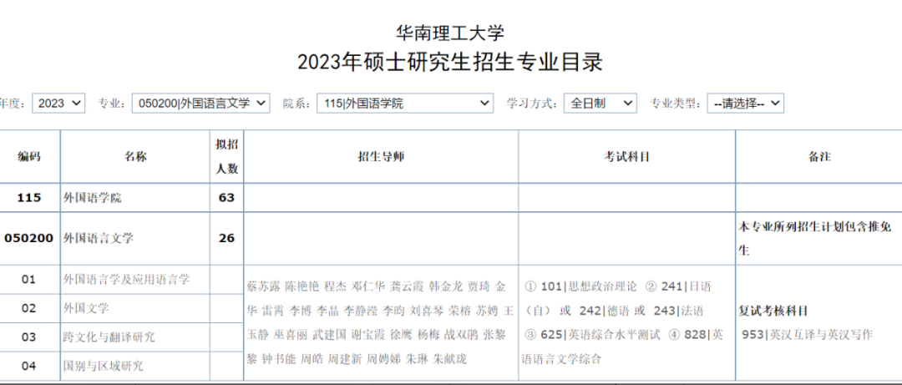
Task: Click direction code 03
Action: [28, 337]
